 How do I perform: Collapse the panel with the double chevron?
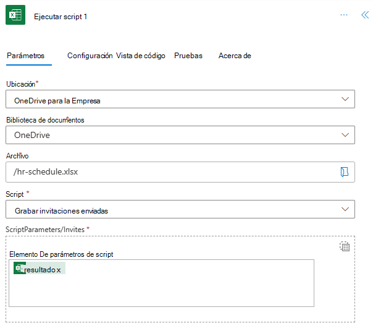[365, 15]
